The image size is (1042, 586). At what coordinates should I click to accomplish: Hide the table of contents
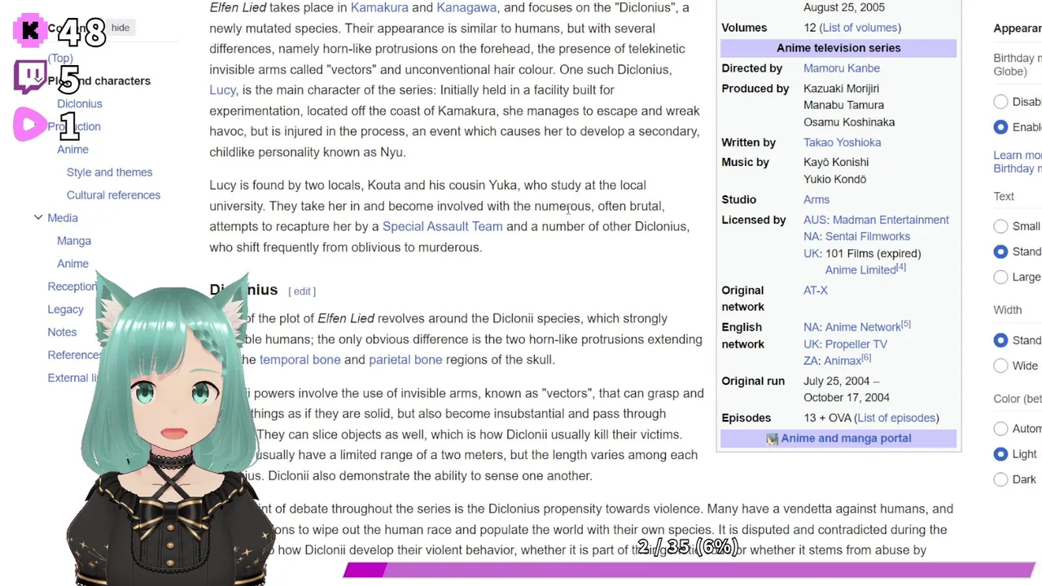(120, 28)
